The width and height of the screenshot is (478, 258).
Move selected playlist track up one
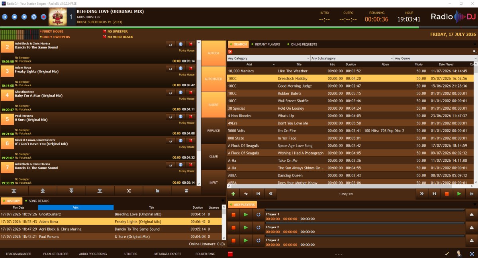pyautogui.click(x=43, y=191)
